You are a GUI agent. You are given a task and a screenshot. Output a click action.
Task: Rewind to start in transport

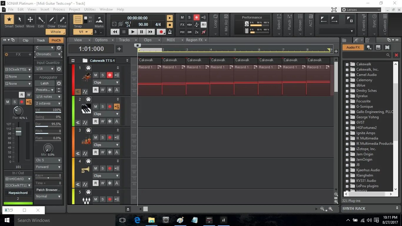(115, 32)
